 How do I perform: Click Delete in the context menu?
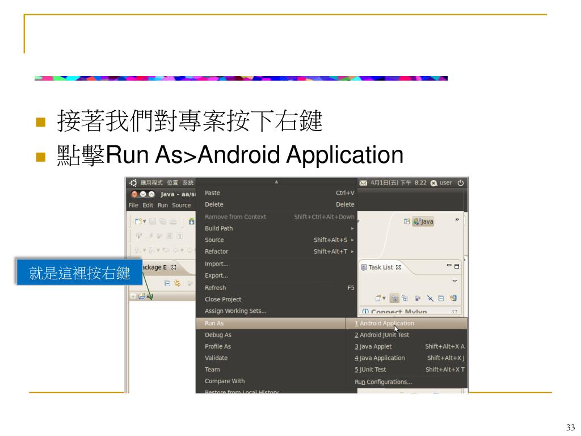pyautogui.click(x=276, y=204)
